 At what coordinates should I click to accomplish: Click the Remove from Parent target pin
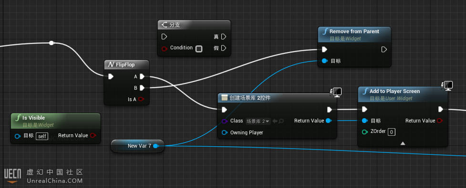click(324, 61)
